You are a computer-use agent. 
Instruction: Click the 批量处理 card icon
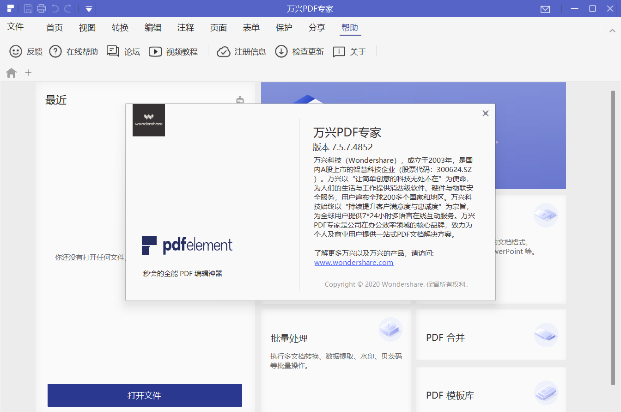(x=390, y=329)
